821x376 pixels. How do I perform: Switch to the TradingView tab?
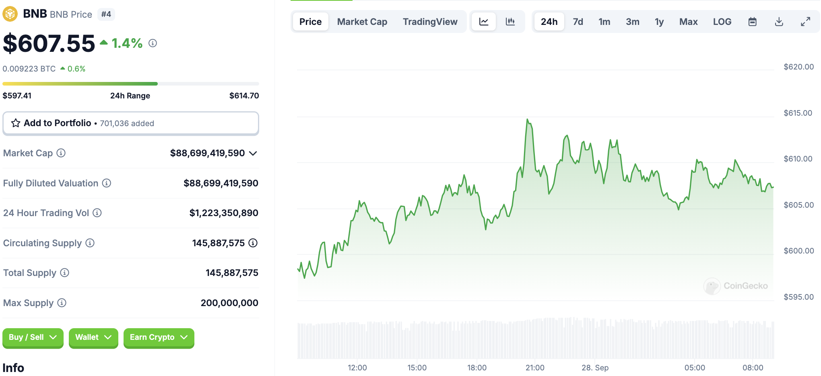(430, 22)
